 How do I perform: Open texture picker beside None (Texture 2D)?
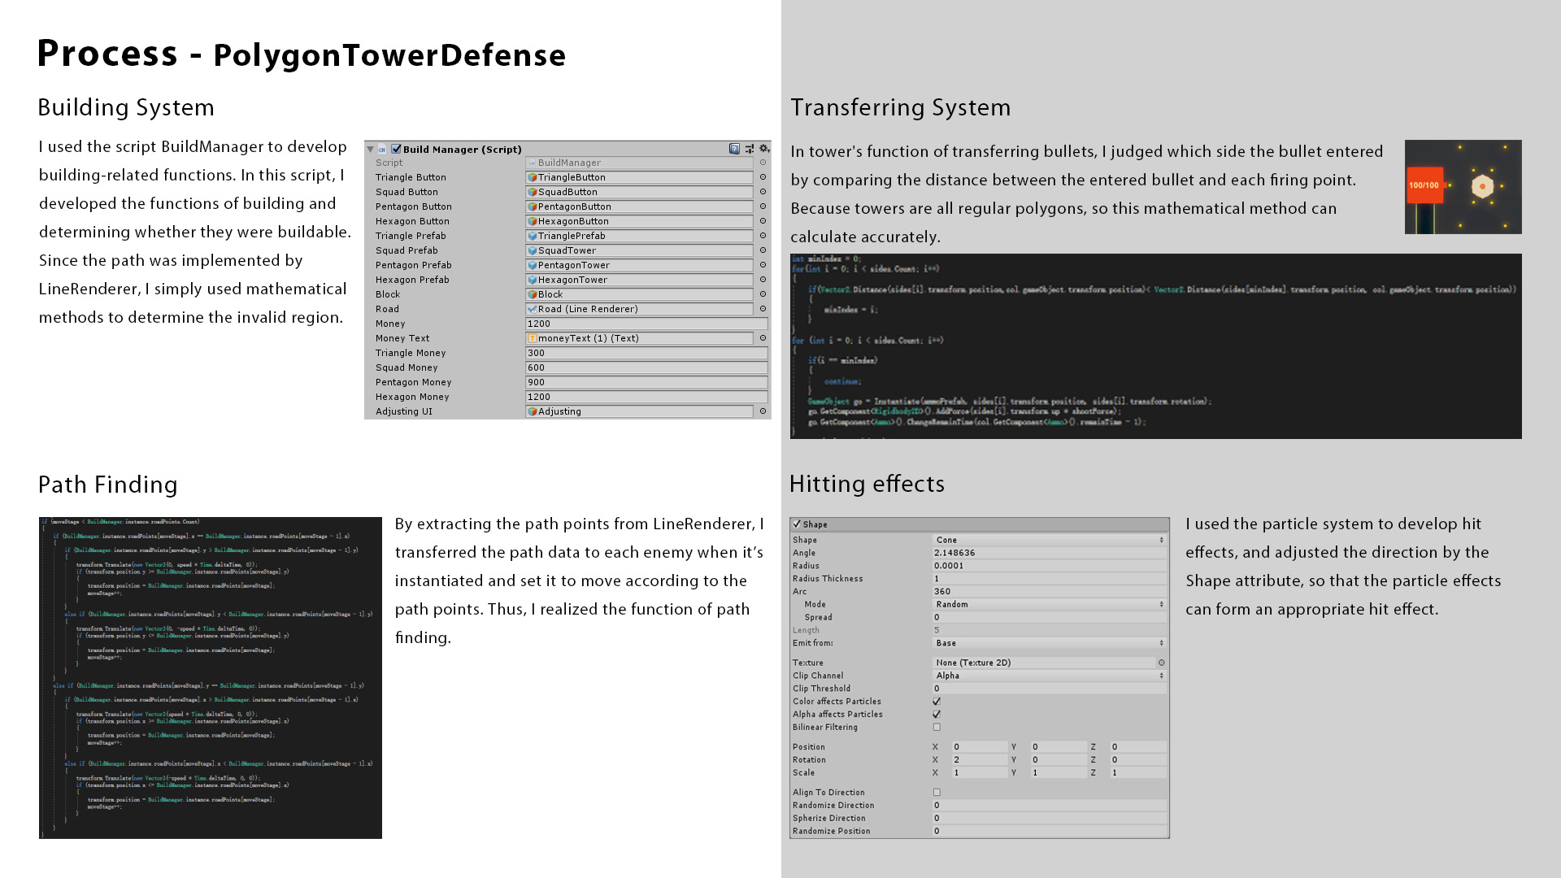pos(1161,663)
